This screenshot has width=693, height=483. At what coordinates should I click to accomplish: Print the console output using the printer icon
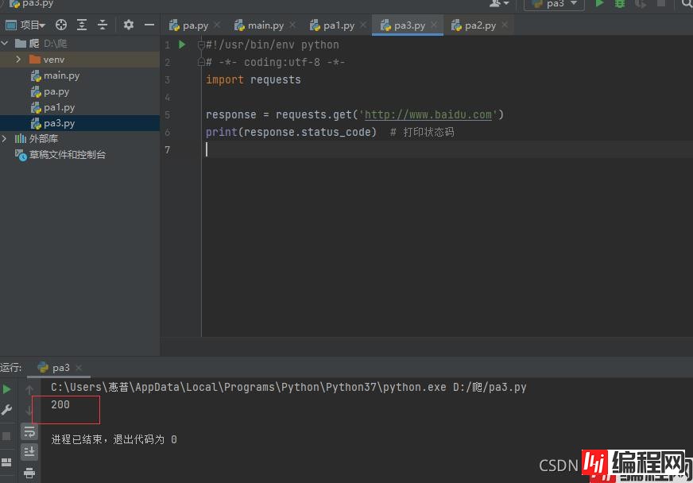29,473
